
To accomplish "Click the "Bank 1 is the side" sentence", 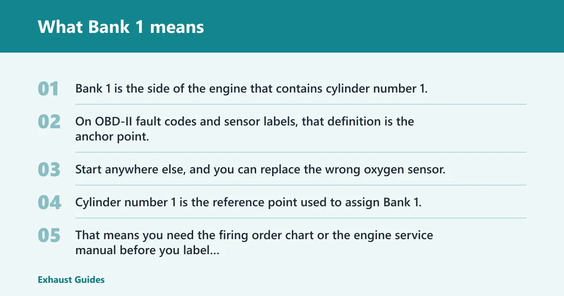I will pos(251,89).
